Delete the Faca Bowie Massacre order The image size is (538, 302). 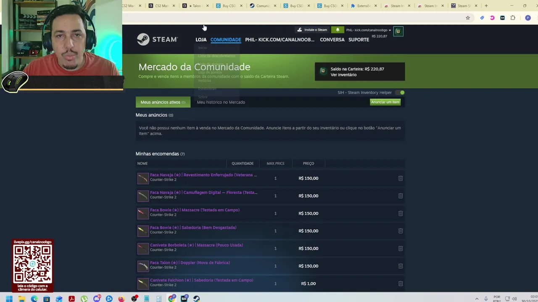[x=401, y=213]
